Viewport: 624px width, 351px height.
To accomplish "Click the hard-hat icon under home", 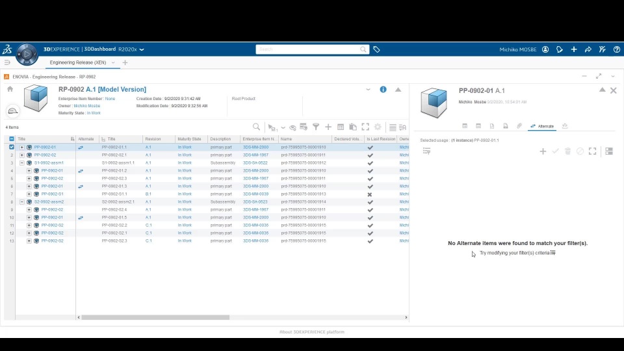I will click(13, 111).
